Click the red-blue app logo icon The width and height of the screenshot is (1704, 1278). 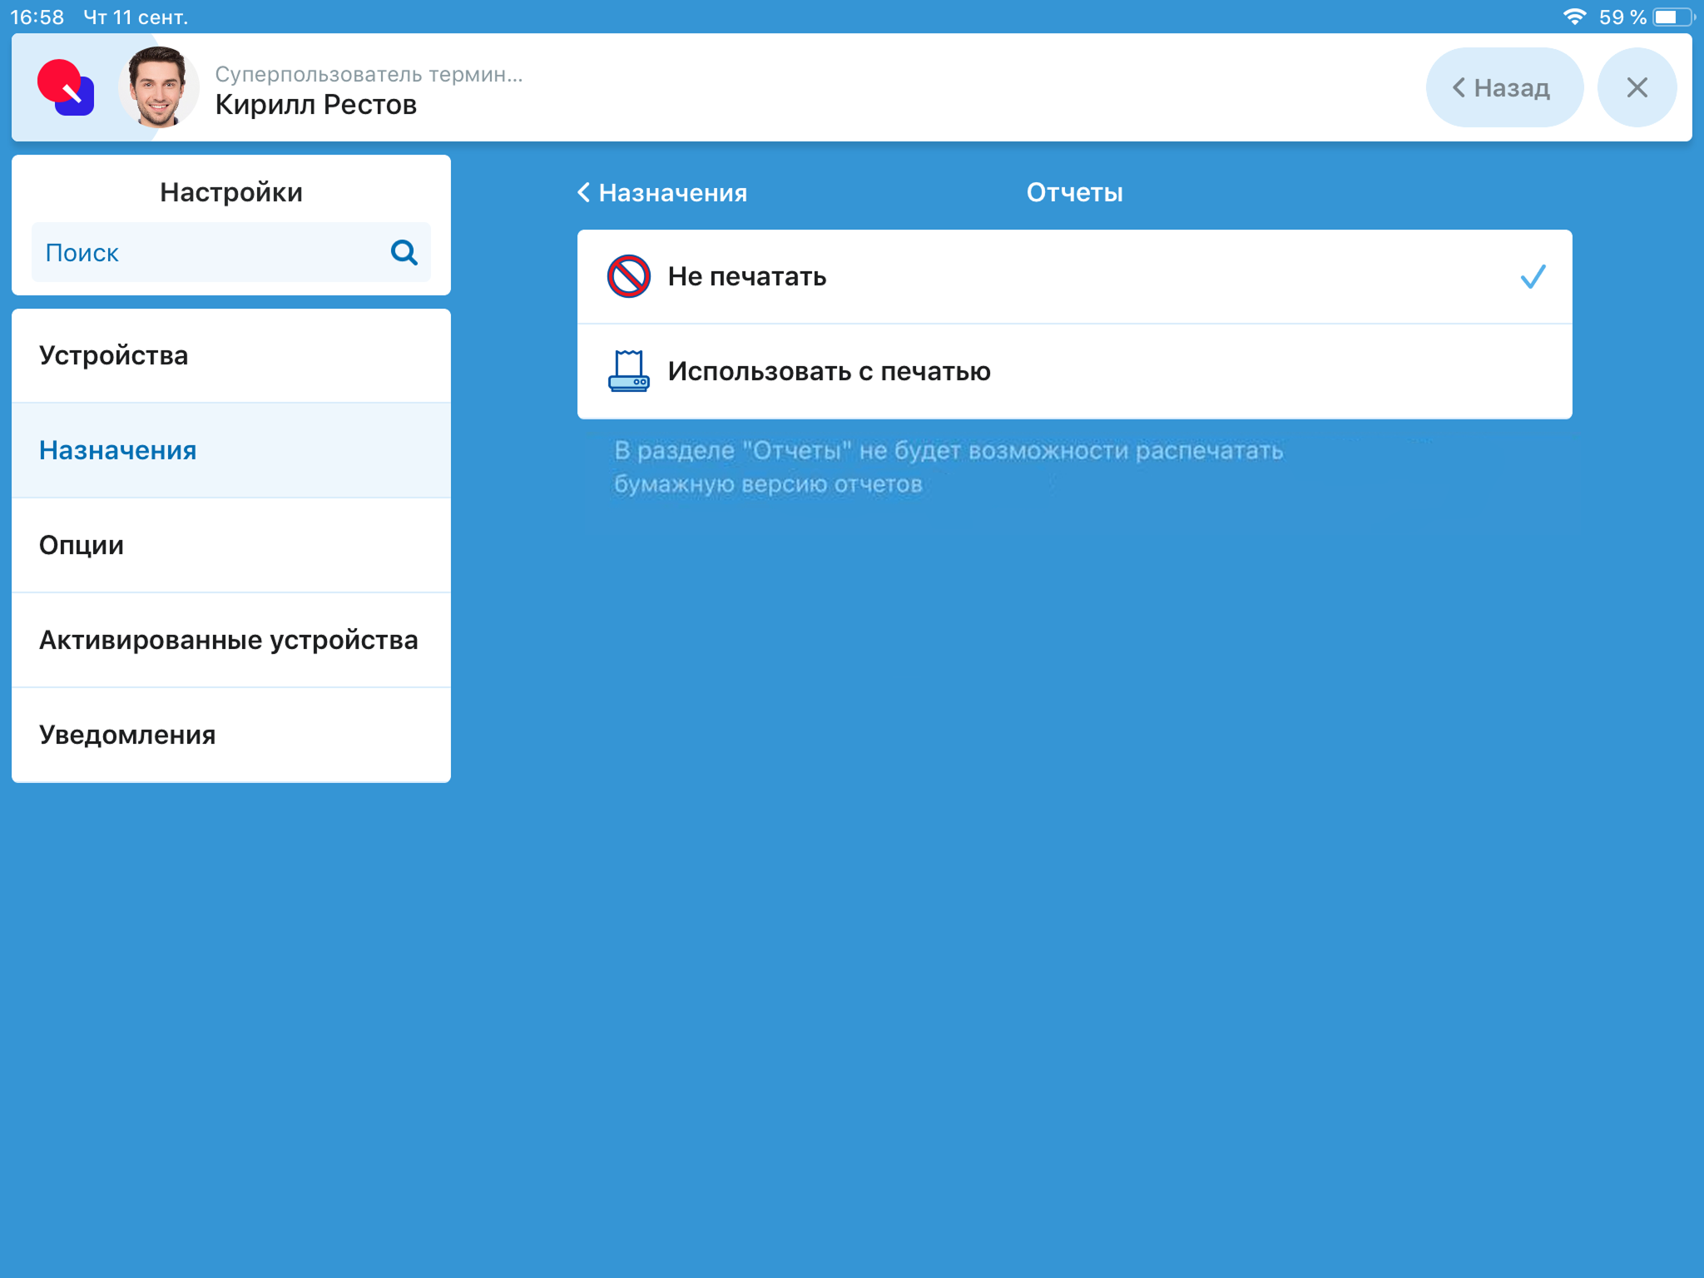pos(66,87)
